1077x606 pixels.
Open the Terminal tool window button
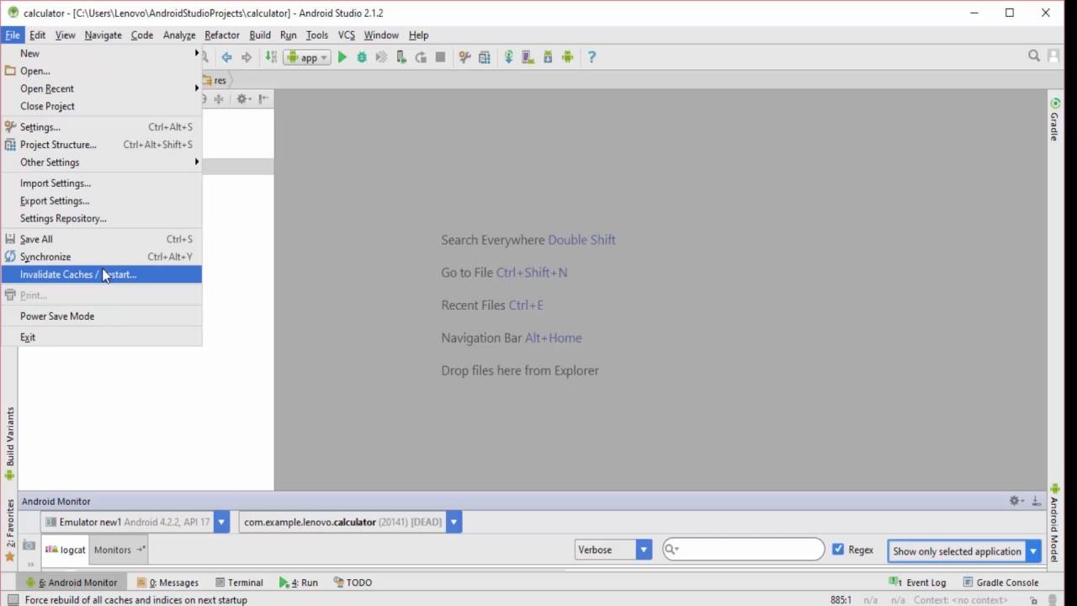(239, 582)
